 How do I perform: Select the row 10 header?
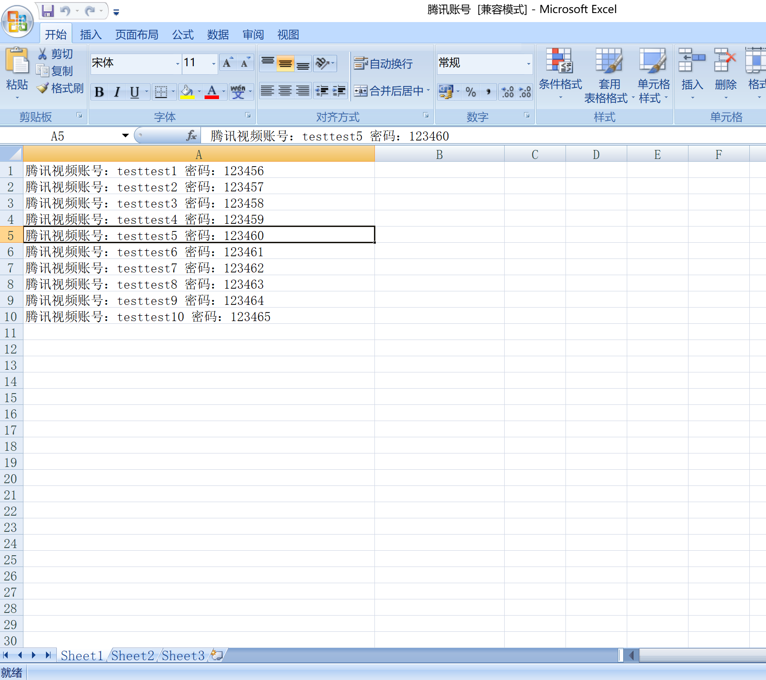11,317
